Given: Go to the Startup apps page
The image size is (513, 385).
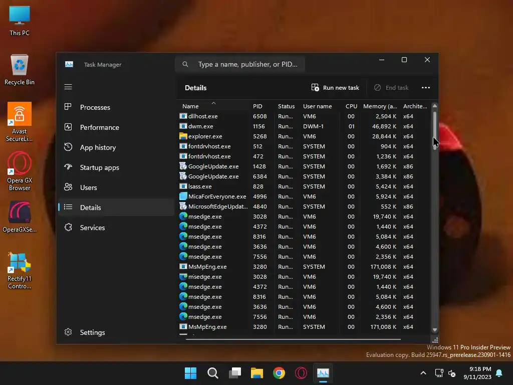Looking at the screenshot, I should tap(116, 167).
